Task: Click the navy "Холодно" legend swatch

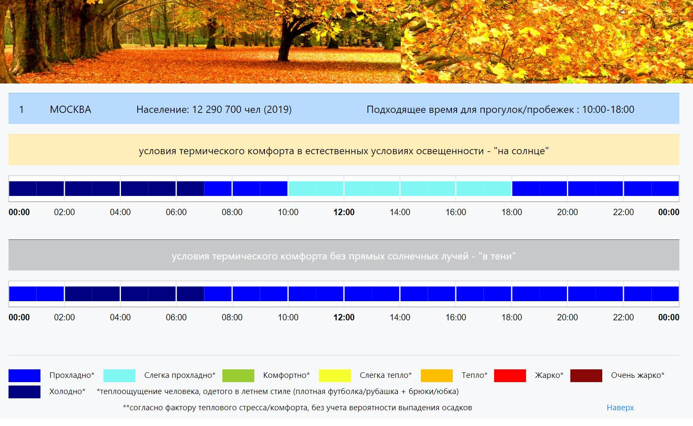Action: (x=24, y=391)
